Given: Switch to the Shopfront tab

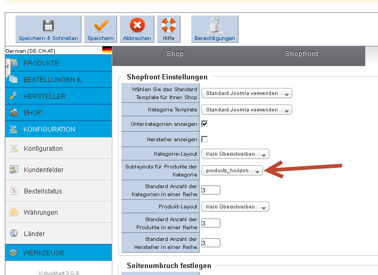Looking at the screenshot, I should pyautogui.click(x=301, y=54).
